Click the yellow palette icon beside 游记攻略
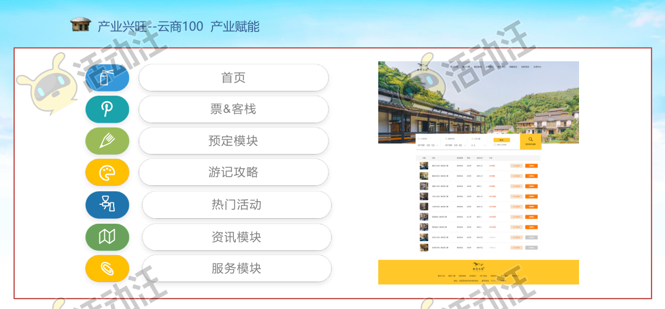This screenshot has height=309, width=665. tap(107, 173)
